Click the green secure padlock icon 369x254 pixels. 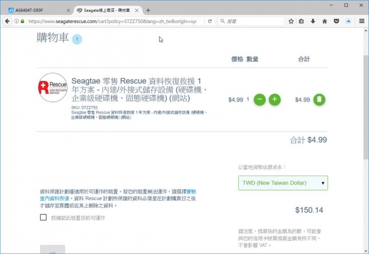[23, 21]
